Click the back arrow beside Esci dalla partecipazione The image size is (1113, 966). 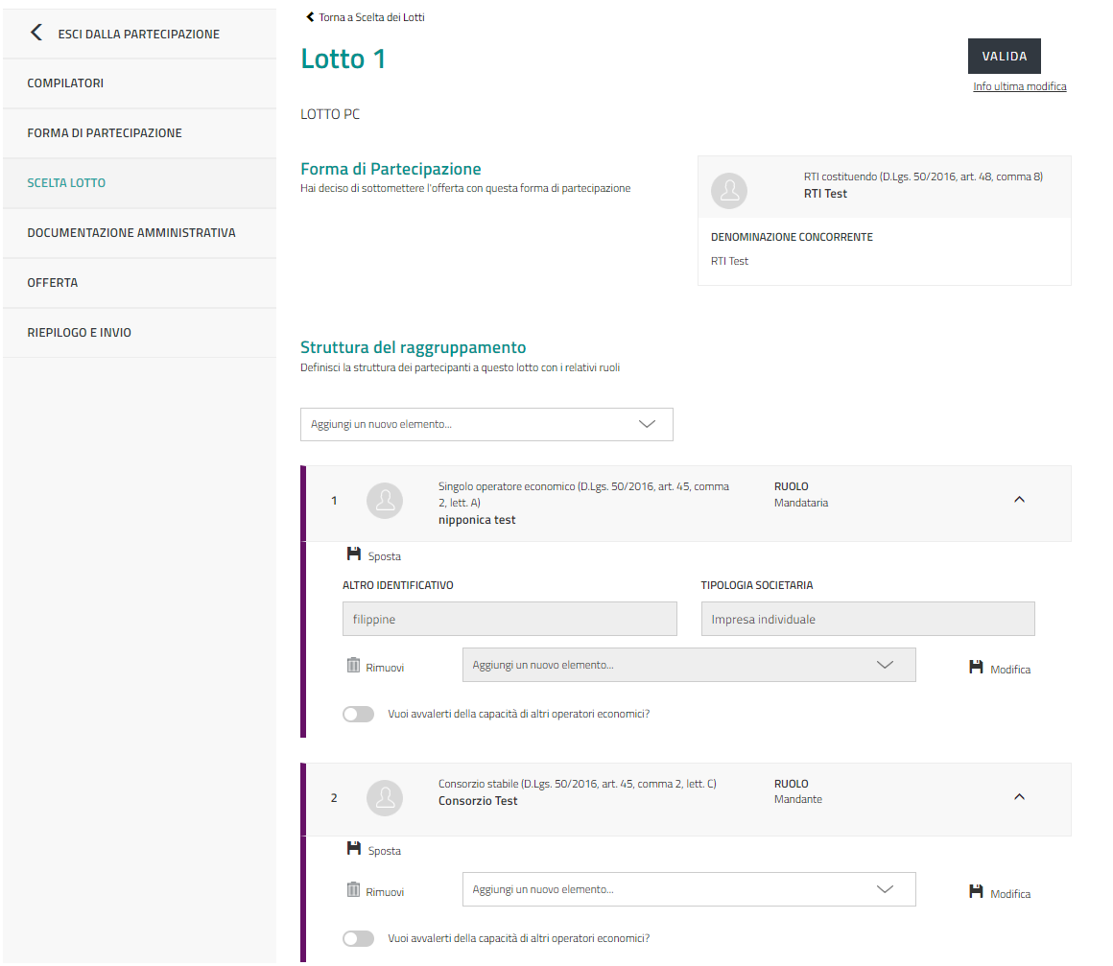pyautogui.click(x=36, y=34)
